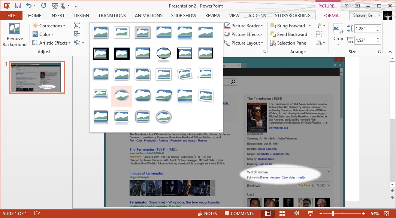Click the zoom slider handle

pyautogui.click(x=333, y=214)
